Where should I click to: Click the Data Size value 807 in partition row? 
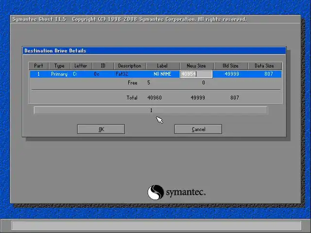tap(269, 74)
